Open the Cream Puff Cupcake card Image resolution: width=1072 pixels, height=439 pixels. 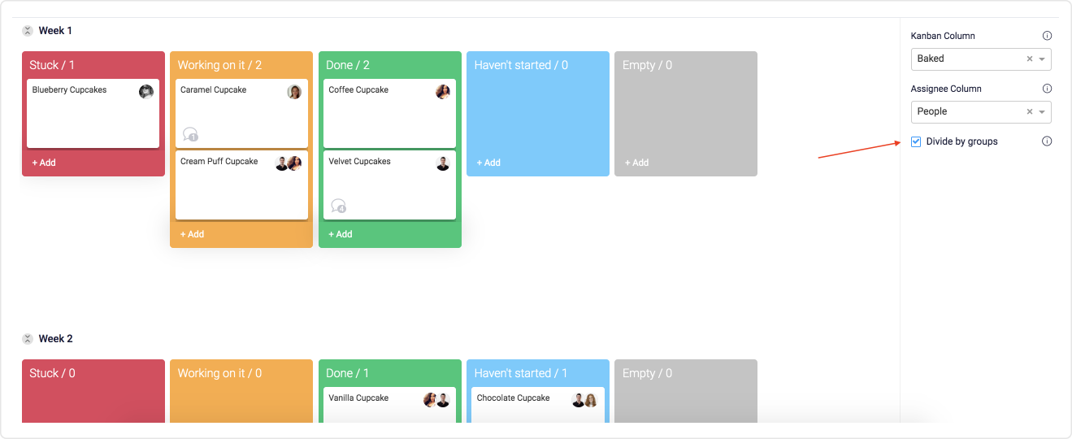point(241,185)
